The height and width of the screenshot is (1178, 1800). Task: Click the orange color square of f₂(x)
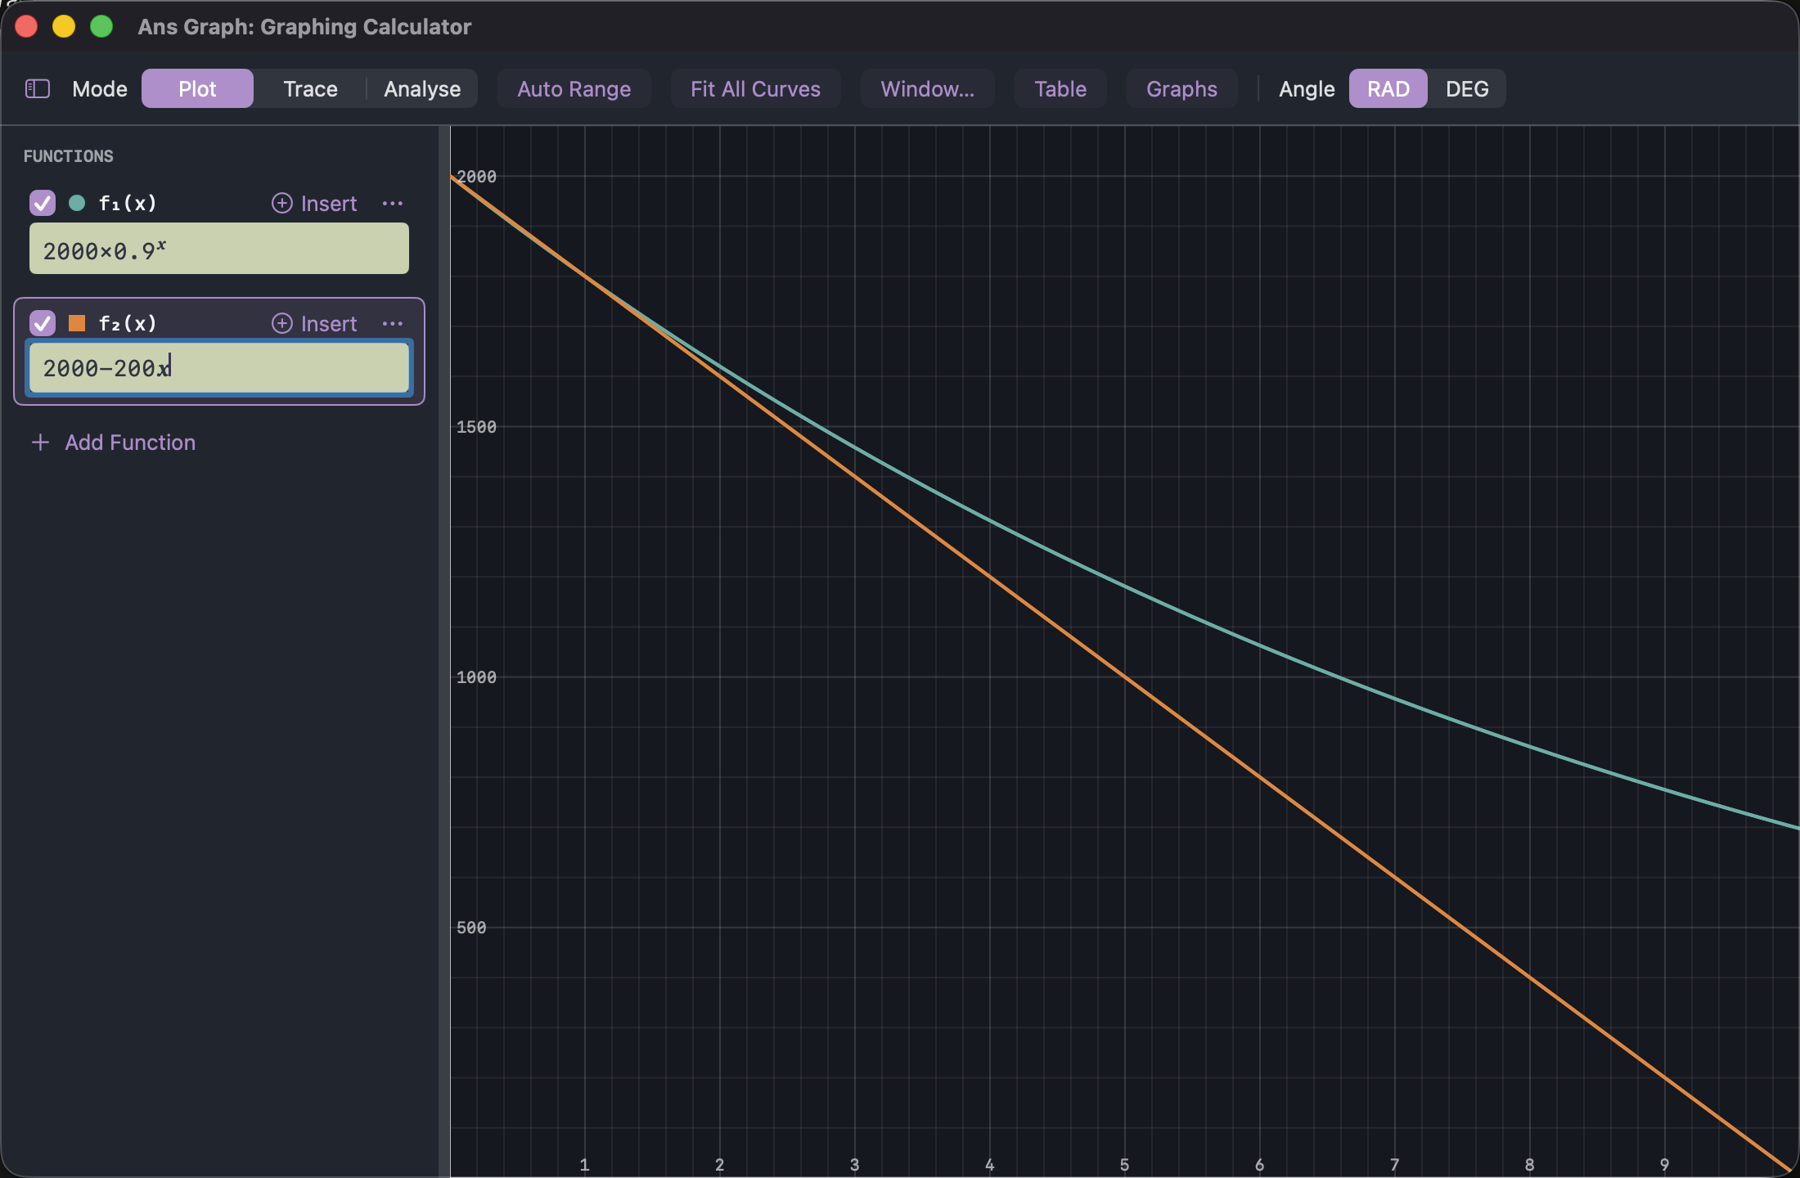tap(77, 323)
